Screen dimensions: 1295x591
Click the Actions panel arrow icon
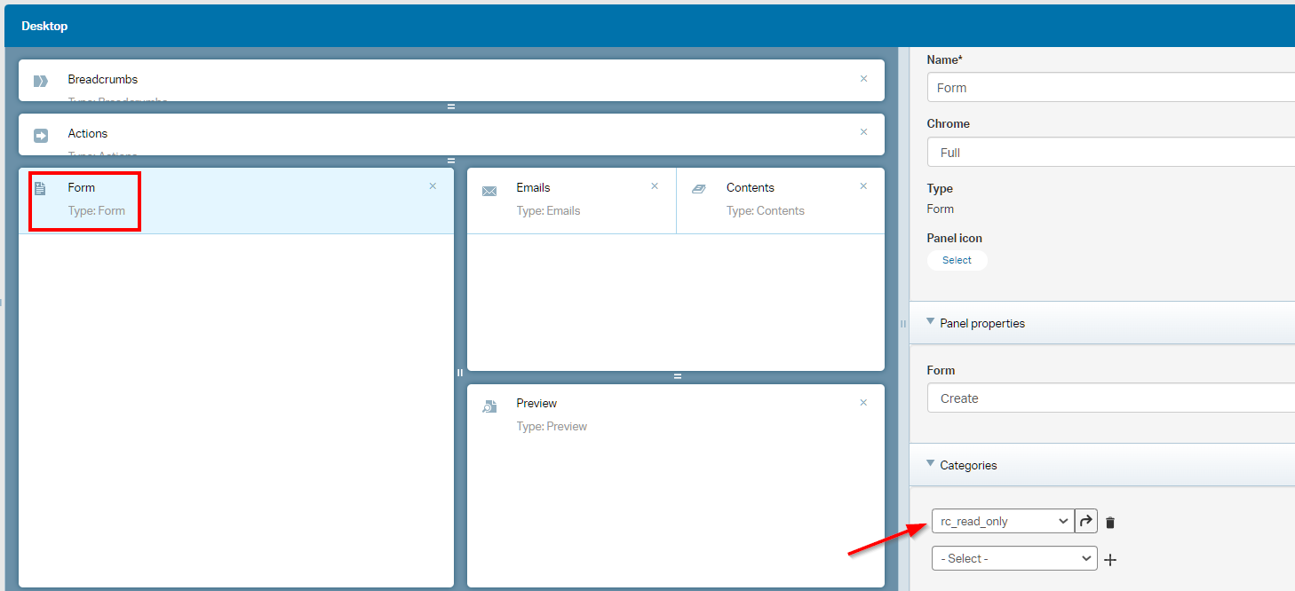click(x=41, y=136)
